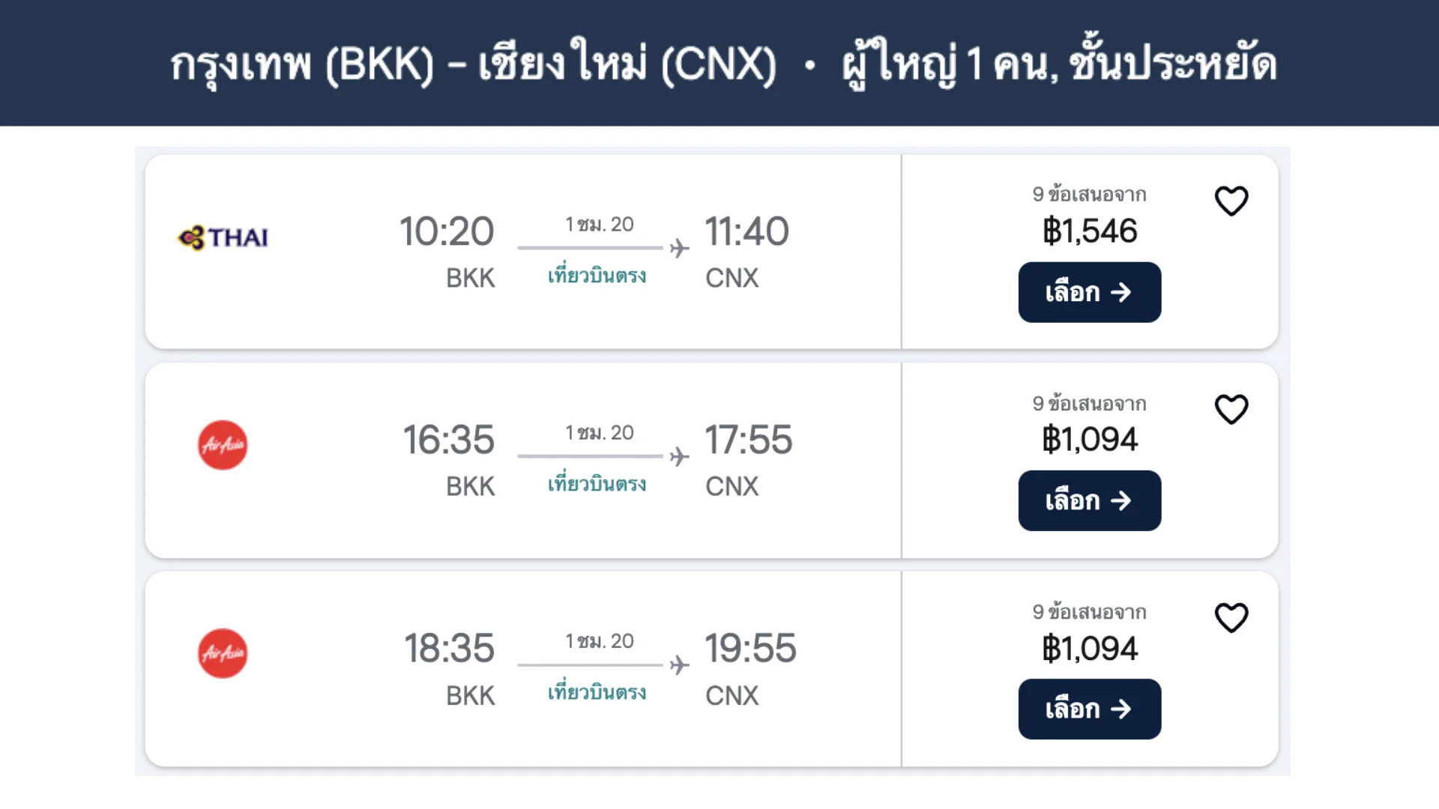The width and height of the screenshot is (1439, 809).
Task: Click the AirAsia logo on 16:35 flight
Action: pyautogui.click(x=223, y=445)
